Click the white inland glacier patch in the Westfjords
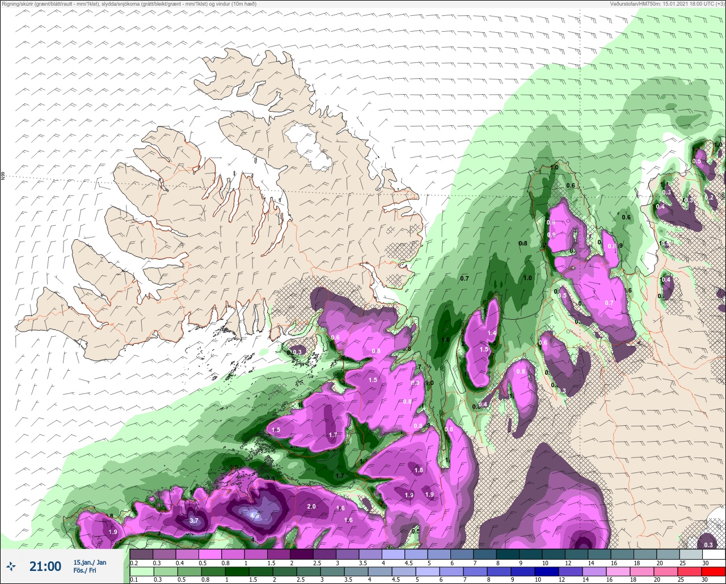This screenshot has width=726, height=584. 308,147
